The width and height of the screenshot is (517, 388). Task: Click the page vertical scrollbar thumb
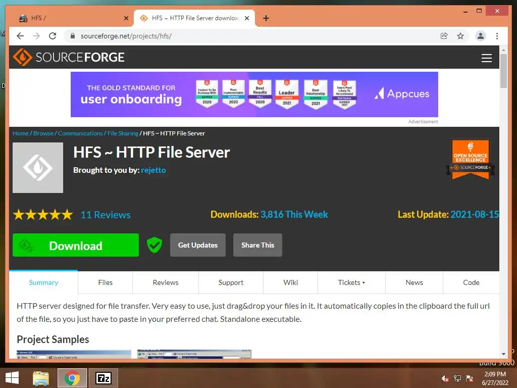click(503, 71)
